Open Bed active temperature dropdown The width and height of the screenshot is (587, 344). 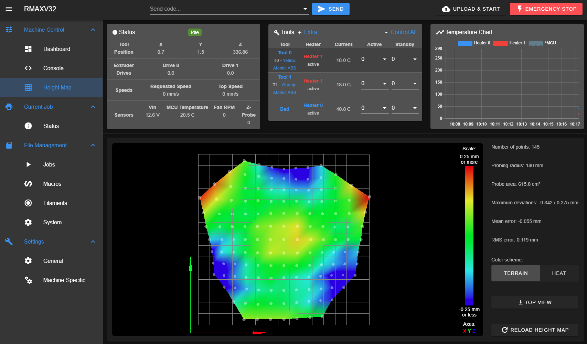click(385, 108)
